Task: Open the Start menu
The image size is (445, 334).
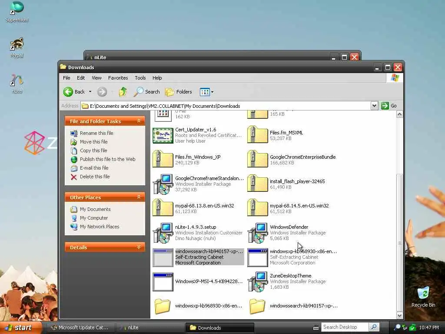Action: (21, 327)
